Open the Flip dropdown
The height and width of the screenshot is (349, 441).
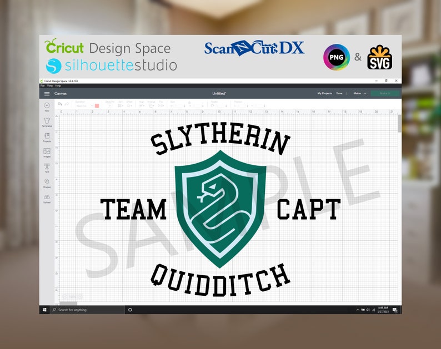[161, 105]
